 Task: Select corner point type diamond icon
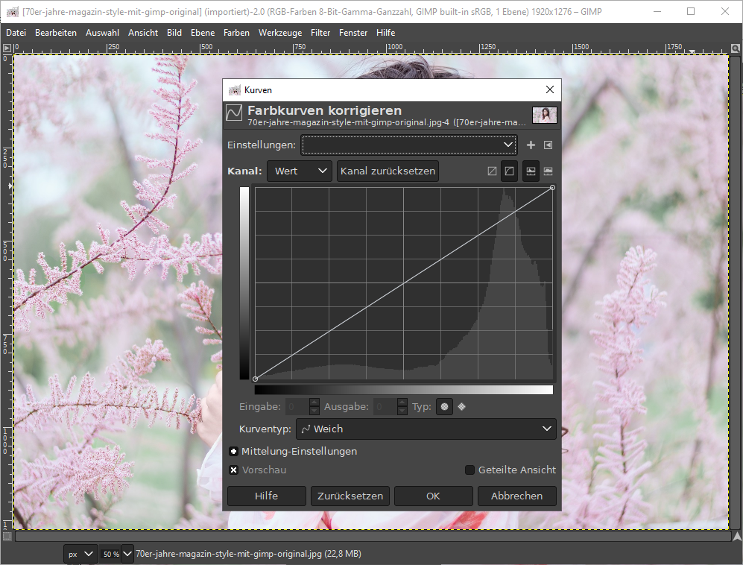[x=462, y=407]
